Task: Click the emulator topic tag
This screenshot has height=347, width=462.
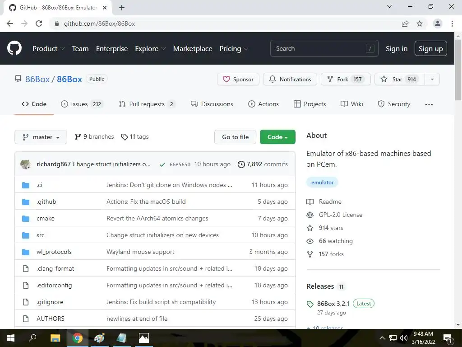Action: tap(322, 183)
